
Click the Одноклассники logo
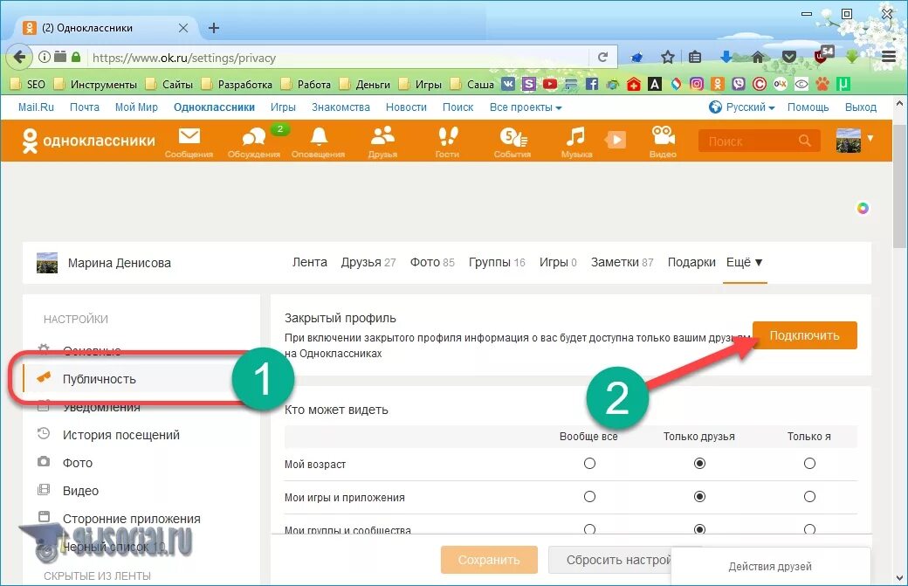tap(88, 140)
